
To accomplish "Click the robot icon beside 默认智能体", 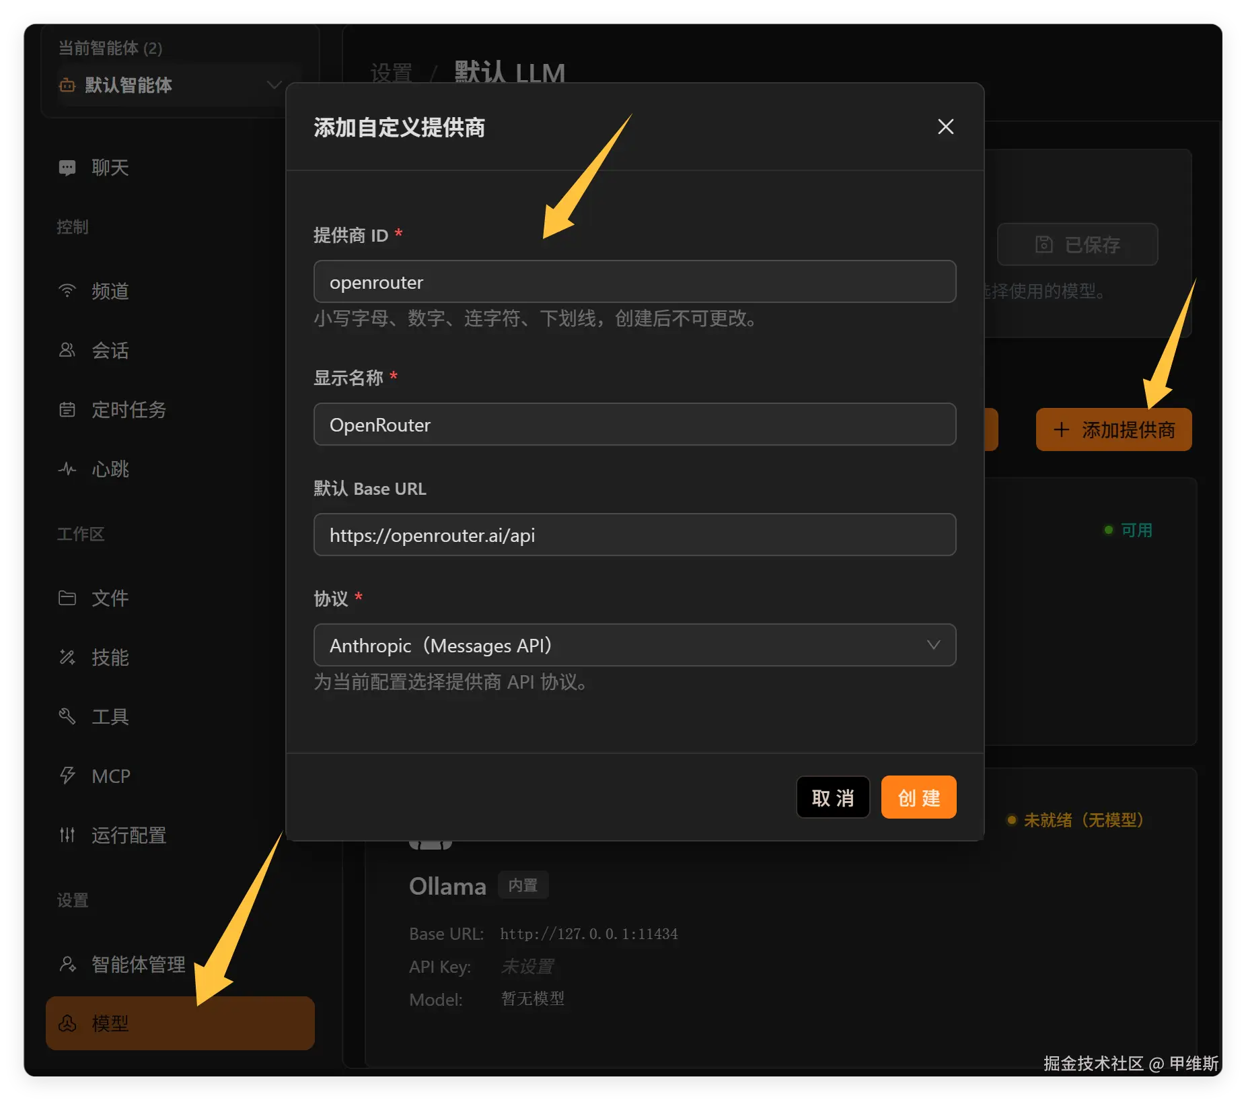I will 67,85.
